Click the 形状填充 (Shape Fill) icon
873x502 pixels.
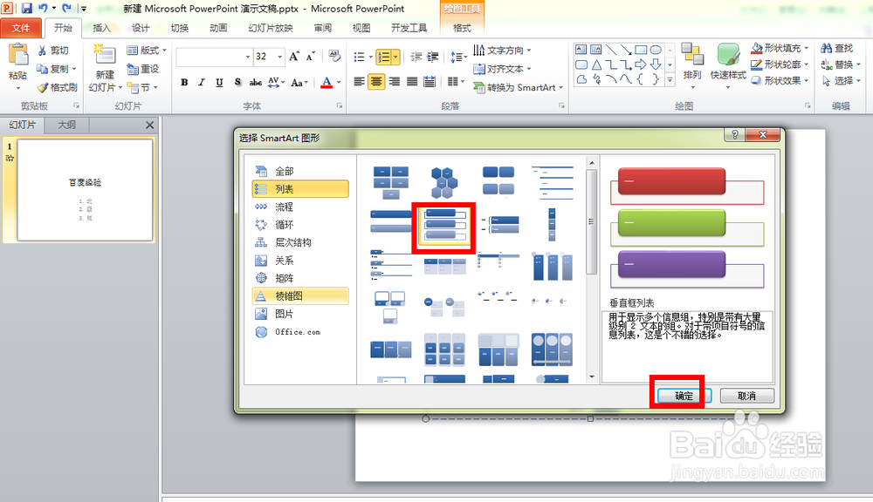756,50
